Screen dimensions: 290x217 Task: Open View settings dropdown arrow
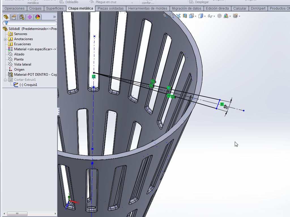pyautogui.click(x=239, y=16)
